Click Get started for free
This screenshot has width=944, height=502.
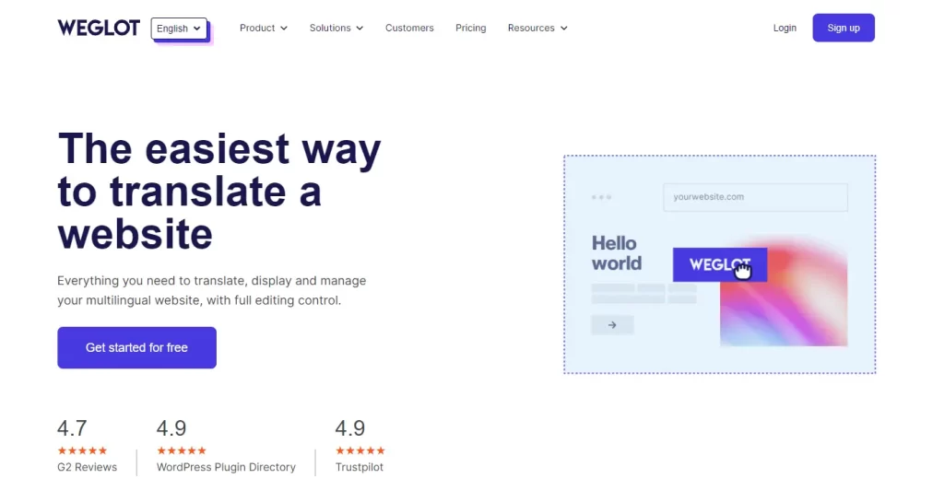136,347
